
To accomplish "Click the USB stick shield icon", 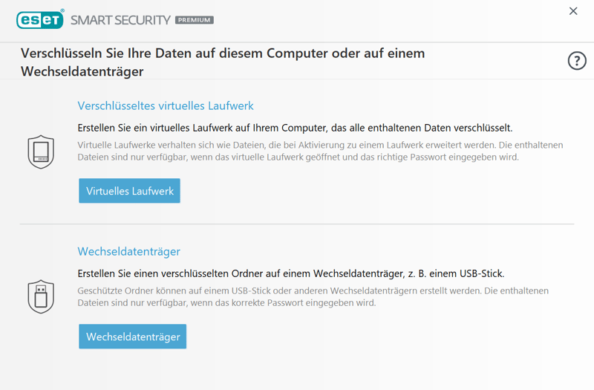I will (41, 295).
